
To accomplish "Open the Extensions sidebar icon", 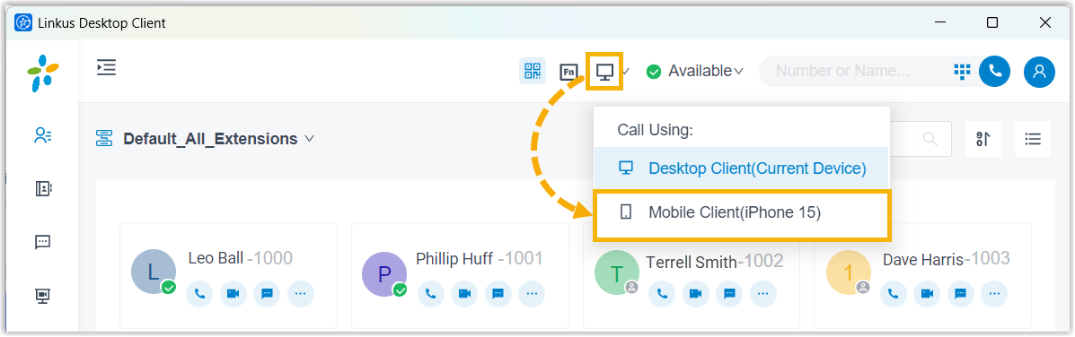I will (43, 135).
